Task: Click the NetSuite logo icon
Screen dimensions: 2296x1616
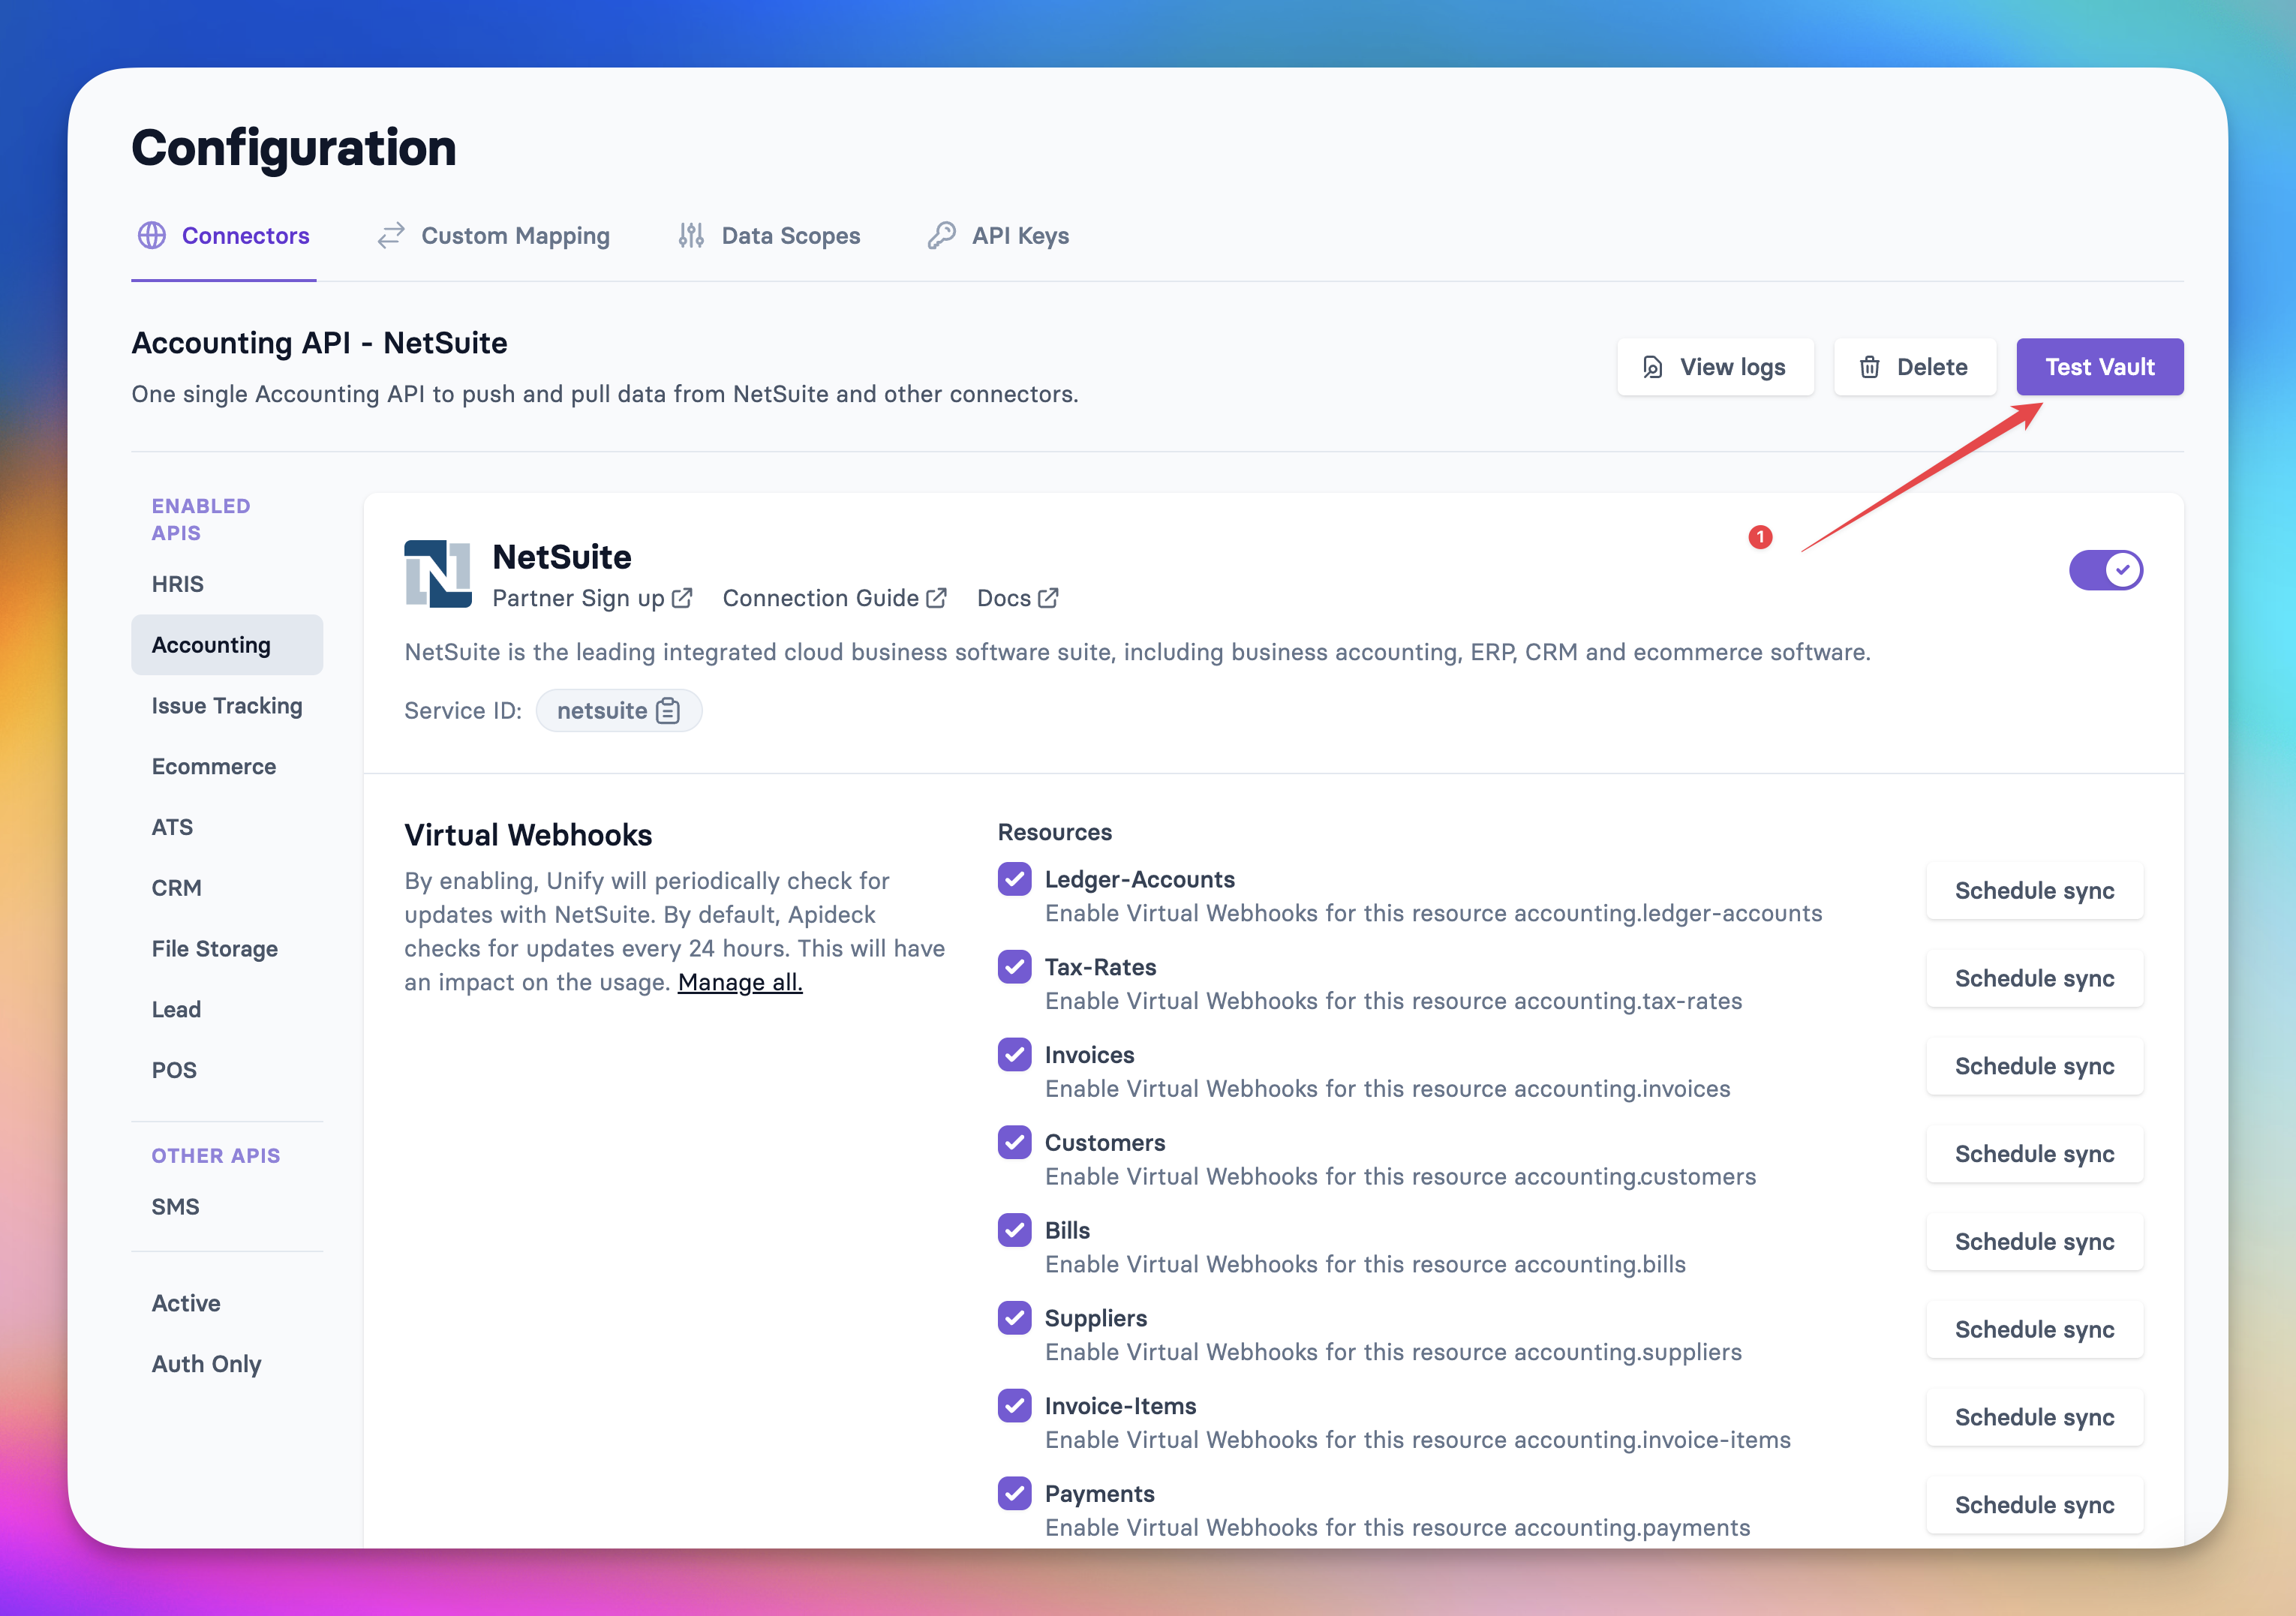Action: pos(437,574)
